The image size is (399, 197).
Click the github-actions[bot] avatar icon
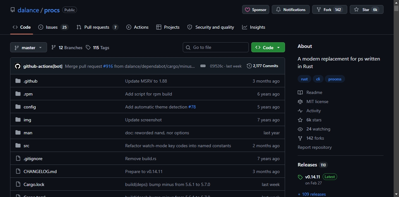[18, 66]
